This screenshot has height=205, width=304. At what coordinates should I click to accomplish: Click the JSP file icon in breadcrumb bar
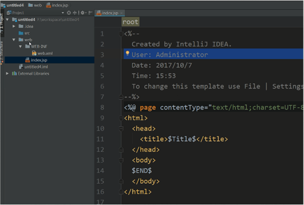click(49, 5)
